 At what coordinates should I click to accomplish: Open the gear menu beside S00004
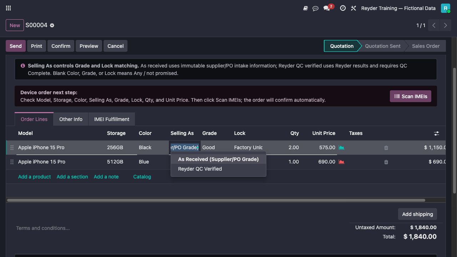pos(52,25)
